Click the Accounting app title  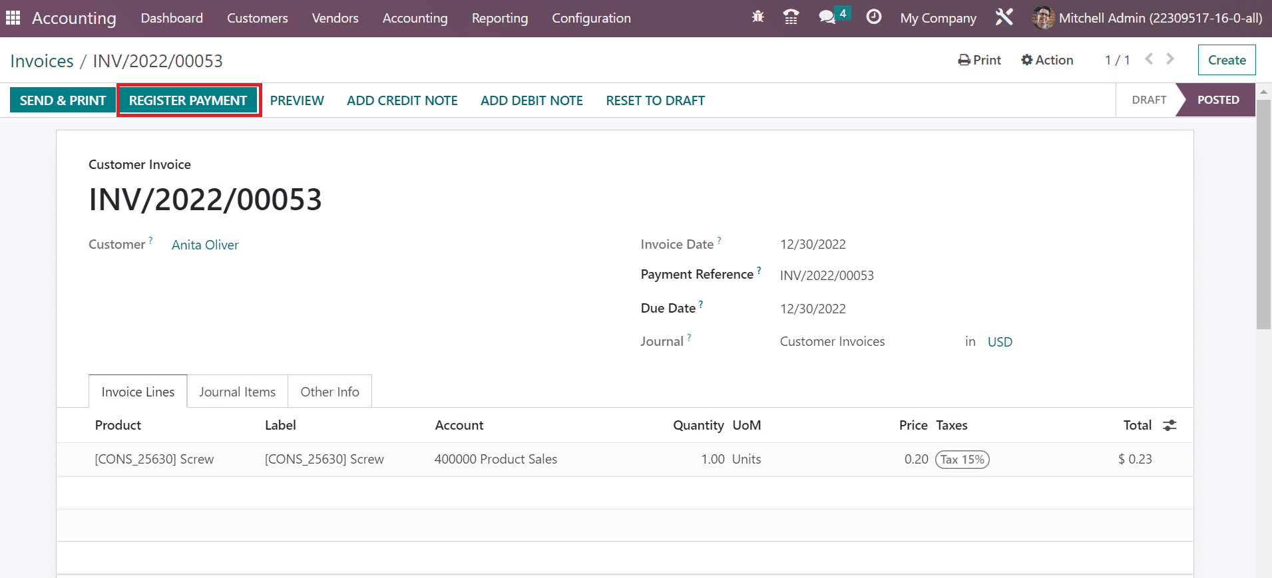click(74, 18)
